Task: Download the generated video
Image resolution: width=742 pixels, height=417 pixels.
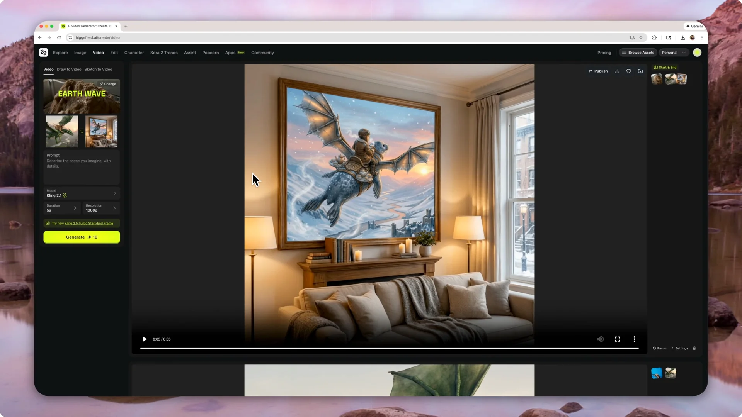Action: (x=617, y=71)
